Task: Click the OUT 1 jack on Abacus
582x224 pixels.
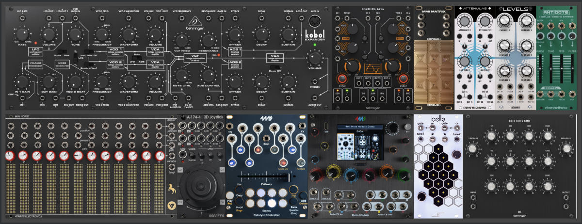Action: point(359,83)
